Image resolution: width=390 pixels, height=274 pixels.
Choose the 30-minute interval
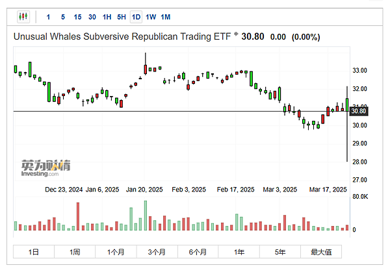click(92, 16)
